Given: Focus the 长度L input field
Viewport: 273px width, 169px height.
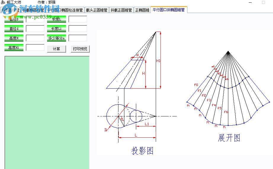Looking at the screenshot, I should click(78, 19).
